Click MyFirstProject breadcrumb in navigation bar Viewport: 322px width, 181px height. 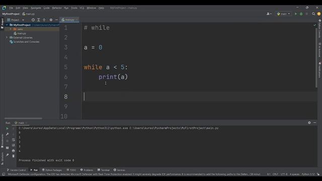(x=11, y=14)
